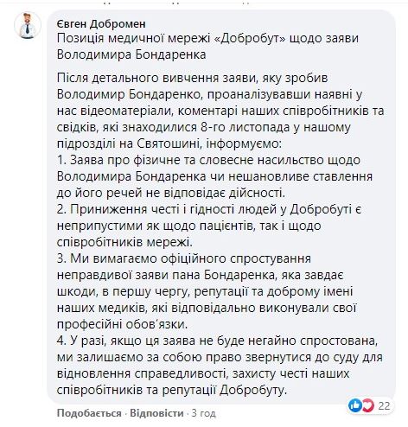Click the heading mentioning «Добробут» position
The width and height of the screenshot is (408, 427).
tap(207, 47)
